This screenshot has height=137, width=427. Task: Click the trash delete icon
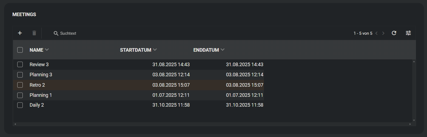click(34, 33)
